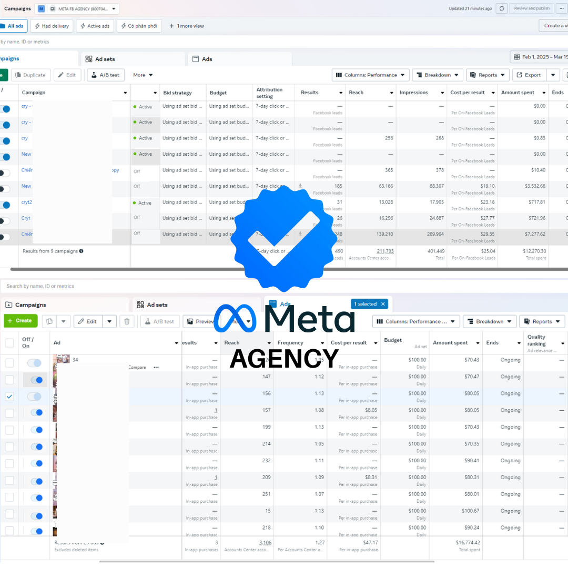Image resolution: width=568 pixels, height=568 pixels.
Task: Clear the '1 selected' filter with its X
Action: pyautogui.click(x=383, y=304)
